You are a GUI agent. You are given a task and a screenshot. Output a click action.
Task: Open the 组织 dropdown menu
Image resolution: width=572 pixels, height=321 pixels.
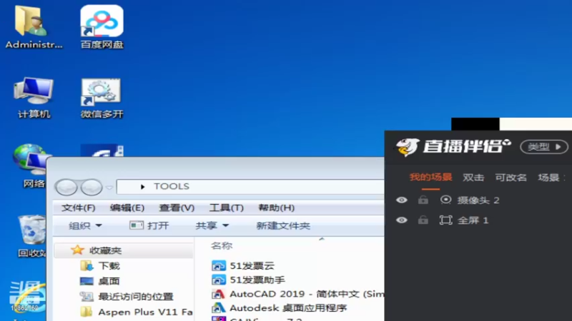pos(85,225)
